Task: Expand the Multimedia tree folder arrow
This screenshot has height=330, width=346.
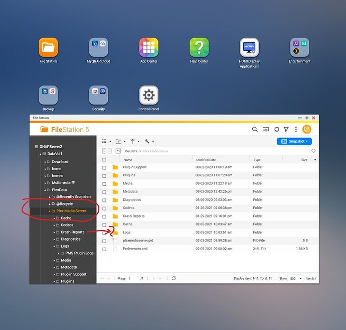Action: pos(45,183)
